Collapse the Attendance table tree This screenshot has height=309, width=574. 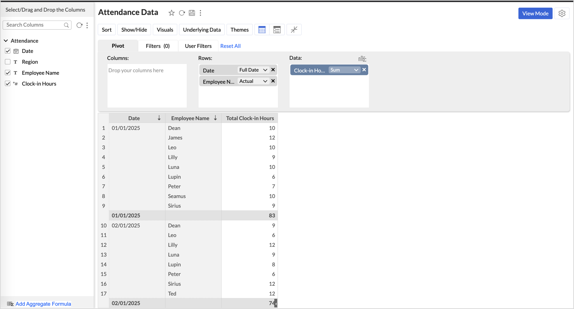point(6,41)
